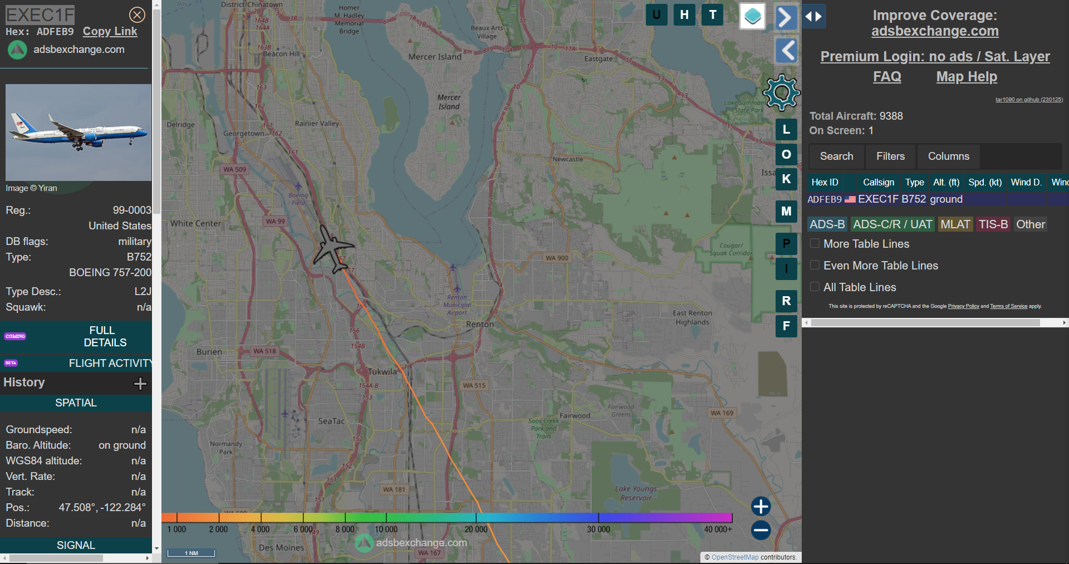Open the Terms of Service link
This screenshot has height=564, width=1069.
pyautogui.click(x=1008, y=306)
